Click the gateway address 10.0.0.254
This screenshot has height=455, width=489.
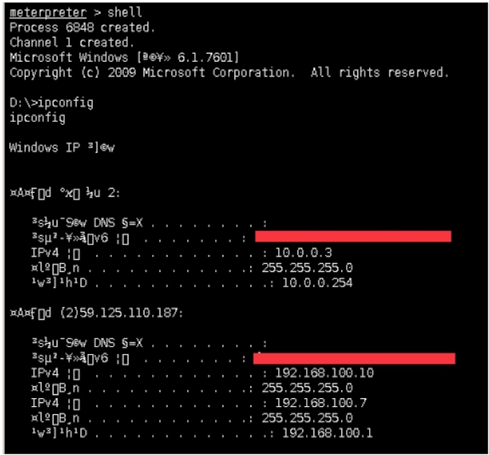[317, 283]
